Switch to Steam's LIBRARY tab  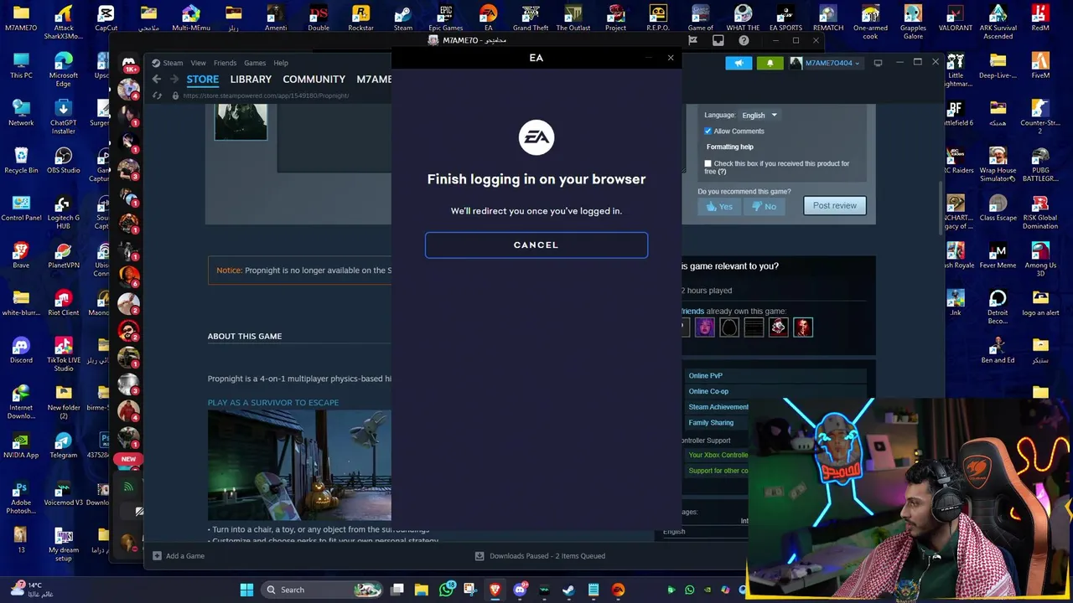pyautogui.click(x=251, y=79)
